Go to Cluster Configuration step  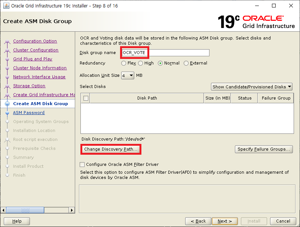pos(36,50)
